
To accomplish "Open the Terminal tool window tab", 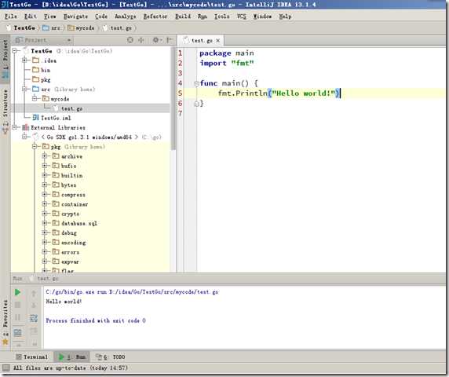I will pyautogui.click(x=32, y=357).
